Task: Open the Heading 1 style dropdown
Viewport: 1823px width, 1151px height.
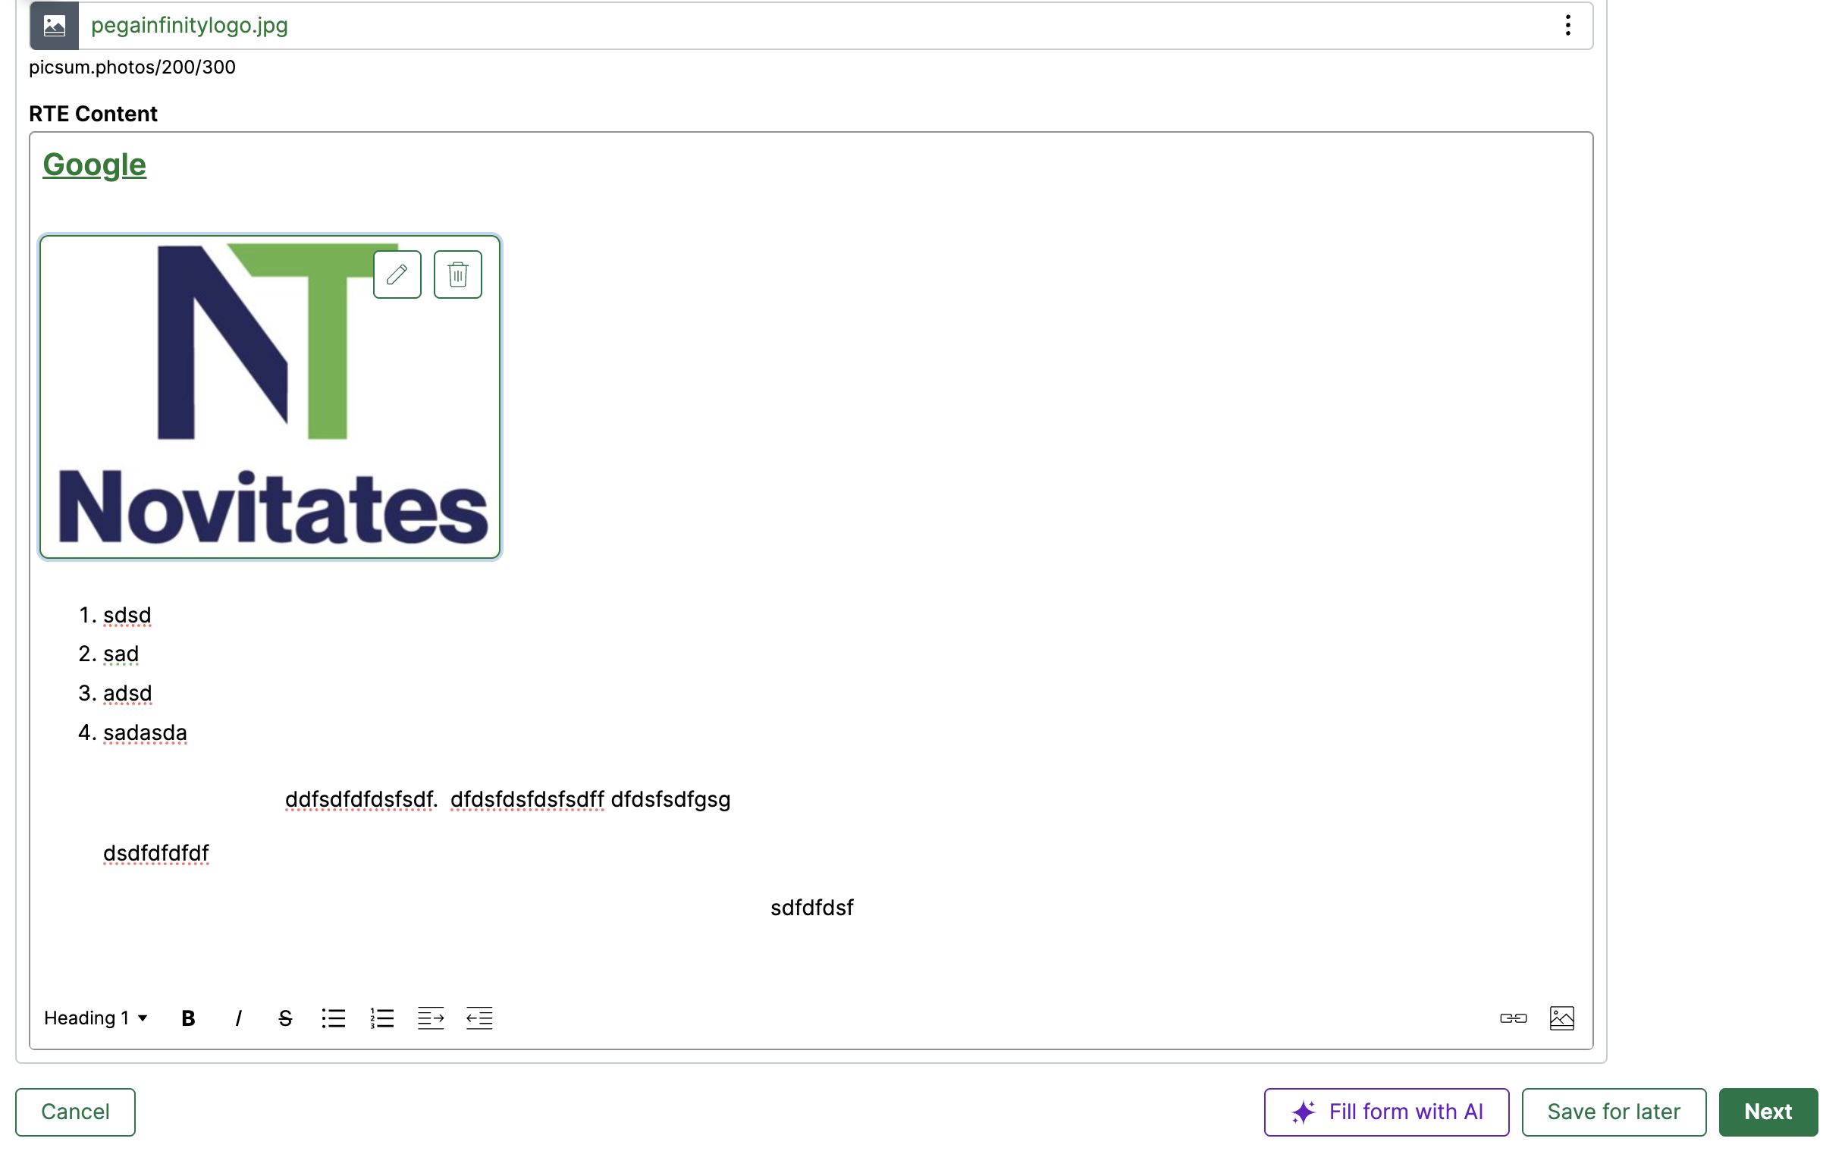Action: tap(96, 1018)
